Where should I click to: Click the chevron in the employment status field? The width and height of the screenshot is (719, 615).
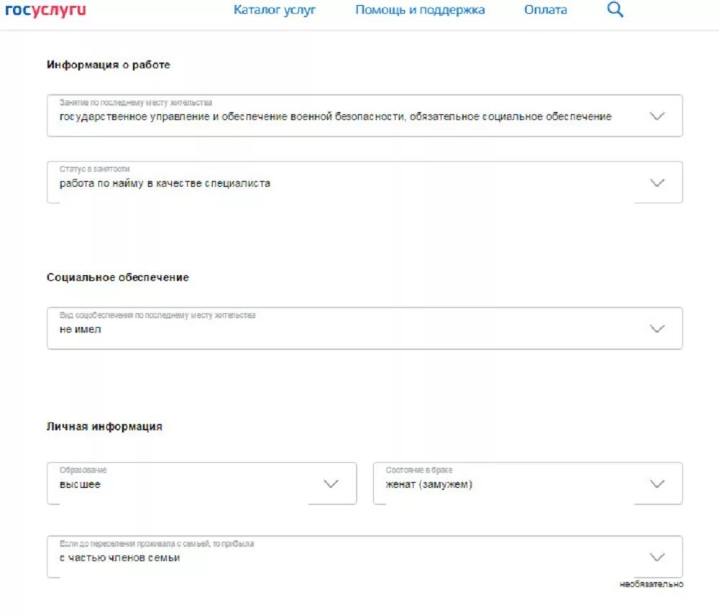(x=657, y=182)
